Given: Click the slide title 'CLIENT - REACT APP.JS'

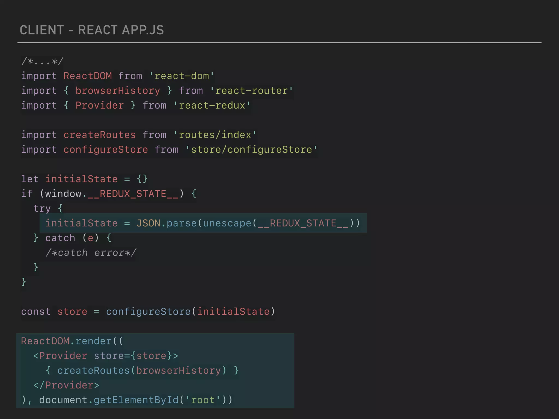Looking at the screenshot, I should click(92, 30).
